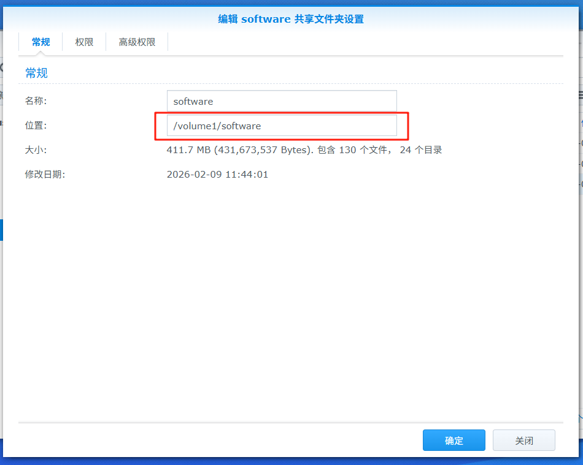Click the 2026-02-09 11:44:01 date value
This screenshot has width=583, height=465.
coord(217,175)
